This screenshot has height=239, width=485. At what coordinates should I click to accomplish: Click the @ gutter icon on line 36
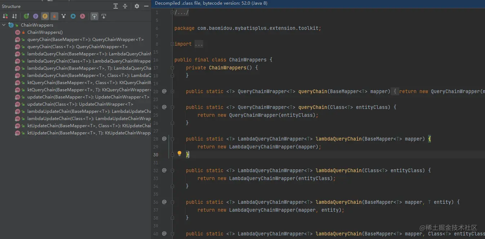point(164,202)
